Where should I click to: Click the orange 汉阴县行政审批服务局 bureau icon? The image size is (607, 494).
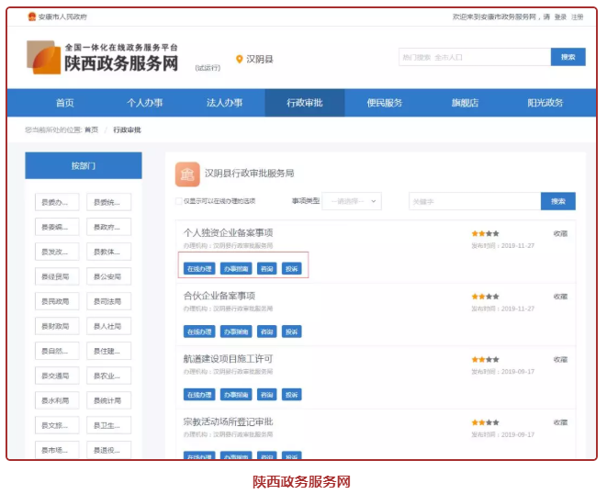point(187,174)
